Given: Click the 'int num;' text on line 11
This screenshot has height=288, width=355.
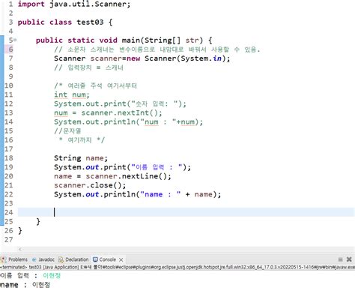Looking at the screenshot, I should point(71,94).
